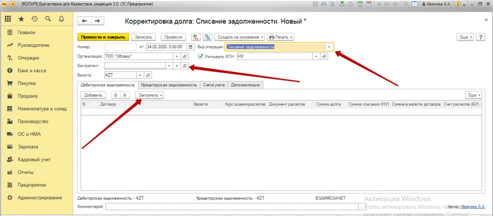Expand Контрагент dropdown arrow

click(169, 66)
